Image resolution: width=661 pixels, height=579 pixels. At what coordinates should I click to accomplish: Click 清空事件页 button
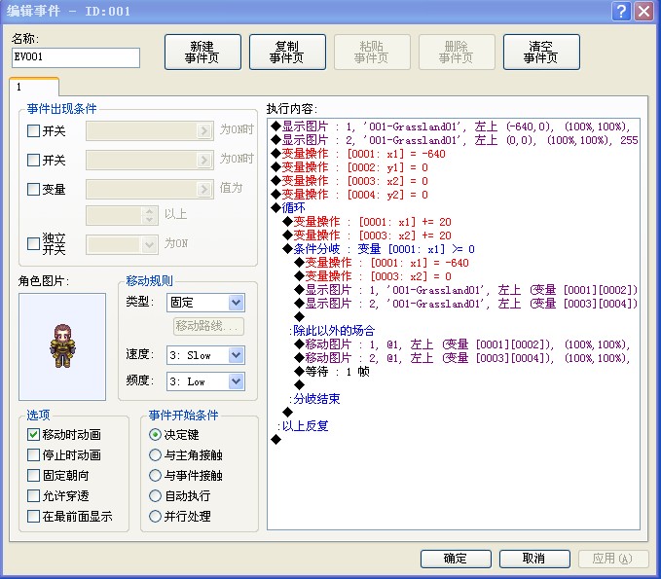point(541,52)
